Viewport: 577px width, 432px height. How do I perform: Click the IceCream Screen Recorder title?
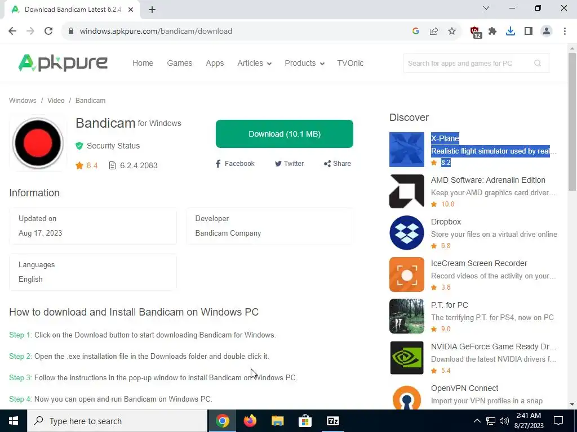(479, 263)
